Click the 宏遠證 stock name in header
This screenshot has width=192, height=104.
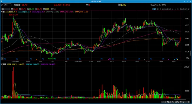[17, 5]
